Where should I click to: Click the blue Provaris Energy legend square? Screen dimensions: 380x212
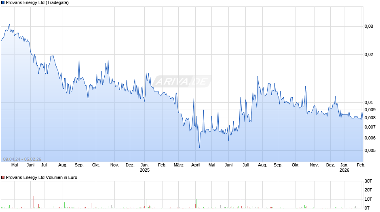click(x=3, y=3)
